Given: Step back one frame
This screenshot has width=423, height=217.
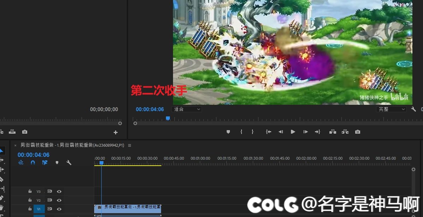Looking at the screenshot, I should click(281, 132).
